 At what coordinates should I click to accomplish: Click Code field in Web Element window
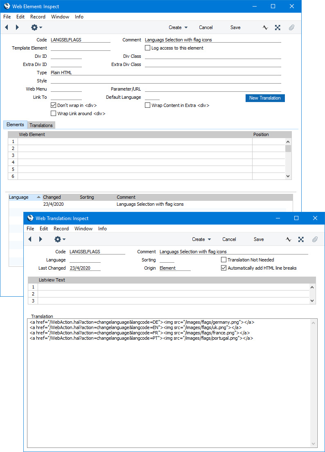click(x=80, y=40)
